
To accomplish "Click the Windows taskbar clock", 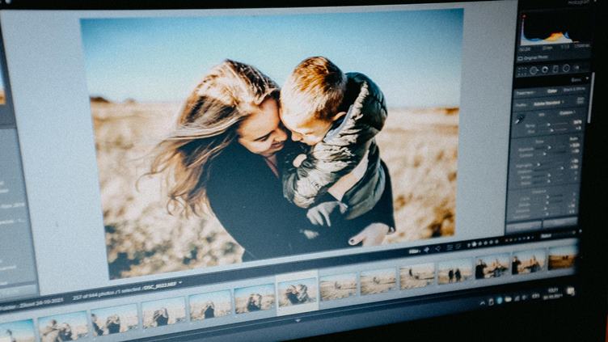I will pos(553,294).
